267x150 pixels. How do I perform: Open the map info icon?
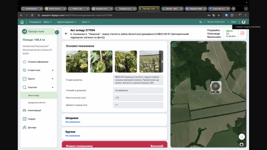pos(242,145)
